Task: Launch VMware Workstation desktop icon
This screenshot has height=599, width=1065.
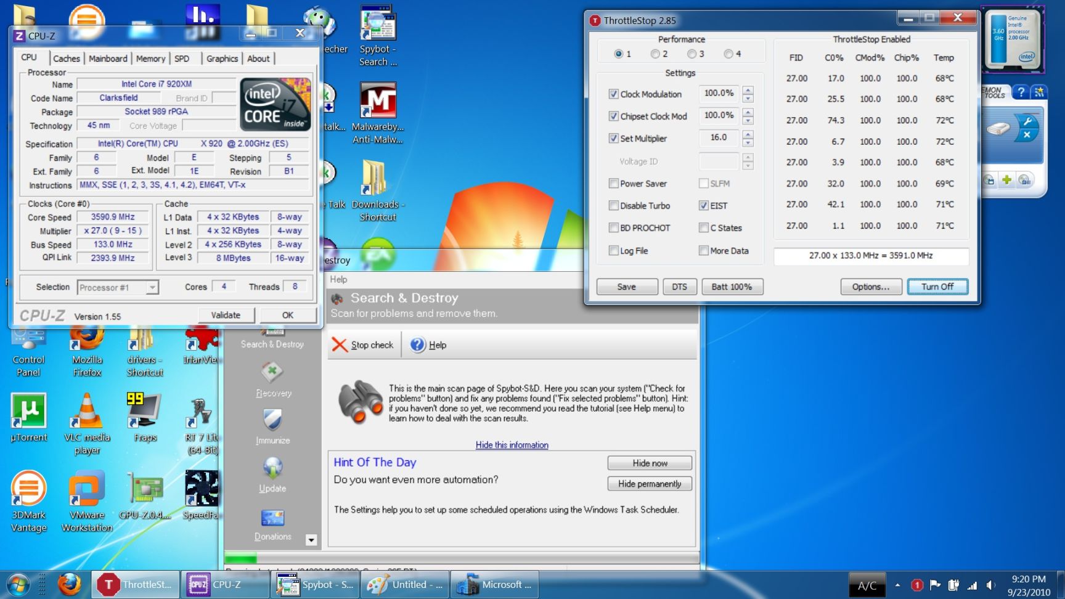Action: click(87, 502)
